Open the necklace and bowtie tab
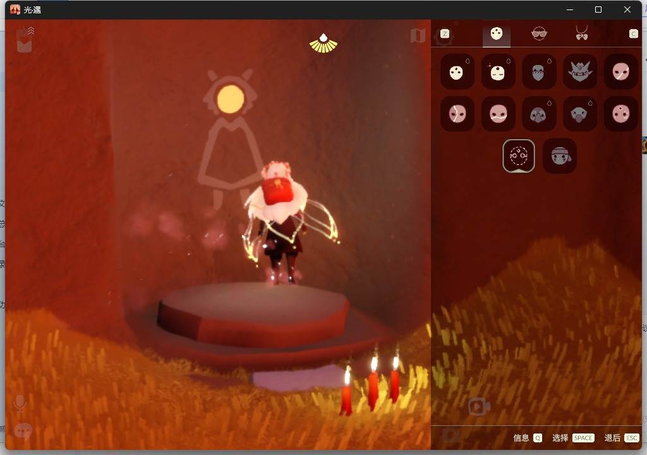Image resolution: width=647 pixels, height=455 pixels. click(x=582, y=33)
